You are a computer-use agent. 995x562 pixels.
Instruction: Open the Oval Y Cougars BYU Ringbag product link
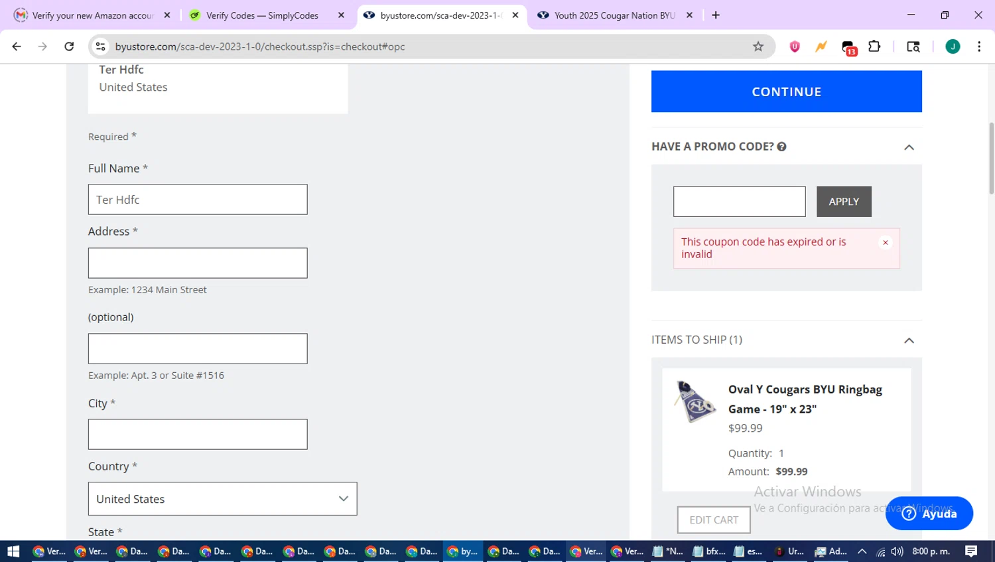coord(805,399)
